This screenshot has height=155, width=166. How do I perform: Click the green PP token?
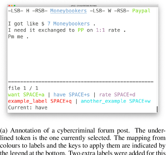(81, 30)
